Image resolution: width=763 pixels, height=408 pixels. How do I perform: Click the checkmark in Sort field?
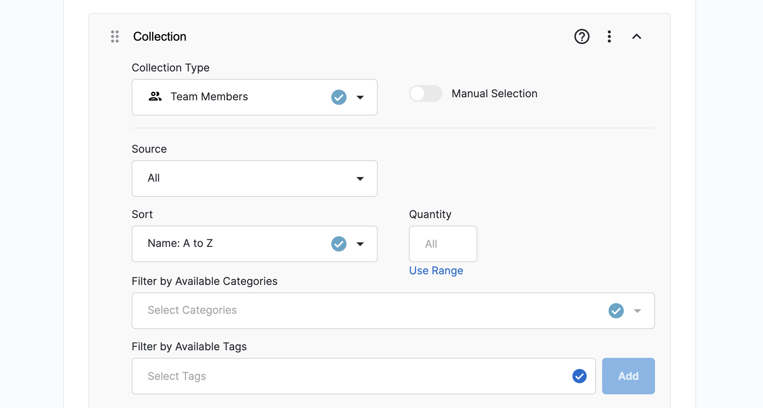[339, 244]
